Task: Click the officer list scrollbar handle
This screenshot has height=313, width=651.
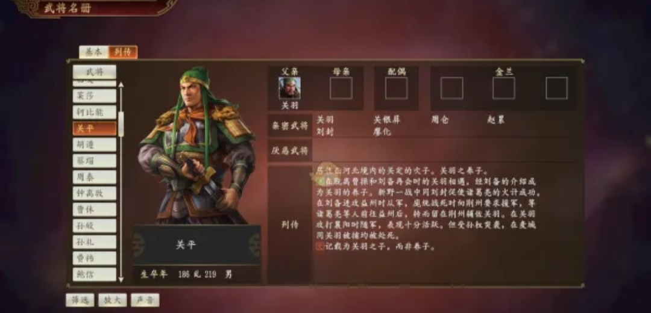Action: point(121,123)
